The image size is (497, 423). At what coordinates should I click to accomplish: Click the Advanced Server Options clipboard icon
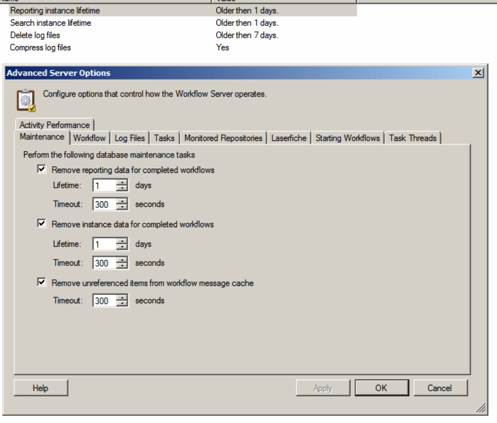[x=26, y=100]
